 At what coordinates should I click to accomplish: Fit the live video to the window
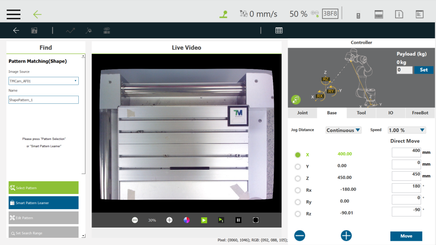coord(255,220)
